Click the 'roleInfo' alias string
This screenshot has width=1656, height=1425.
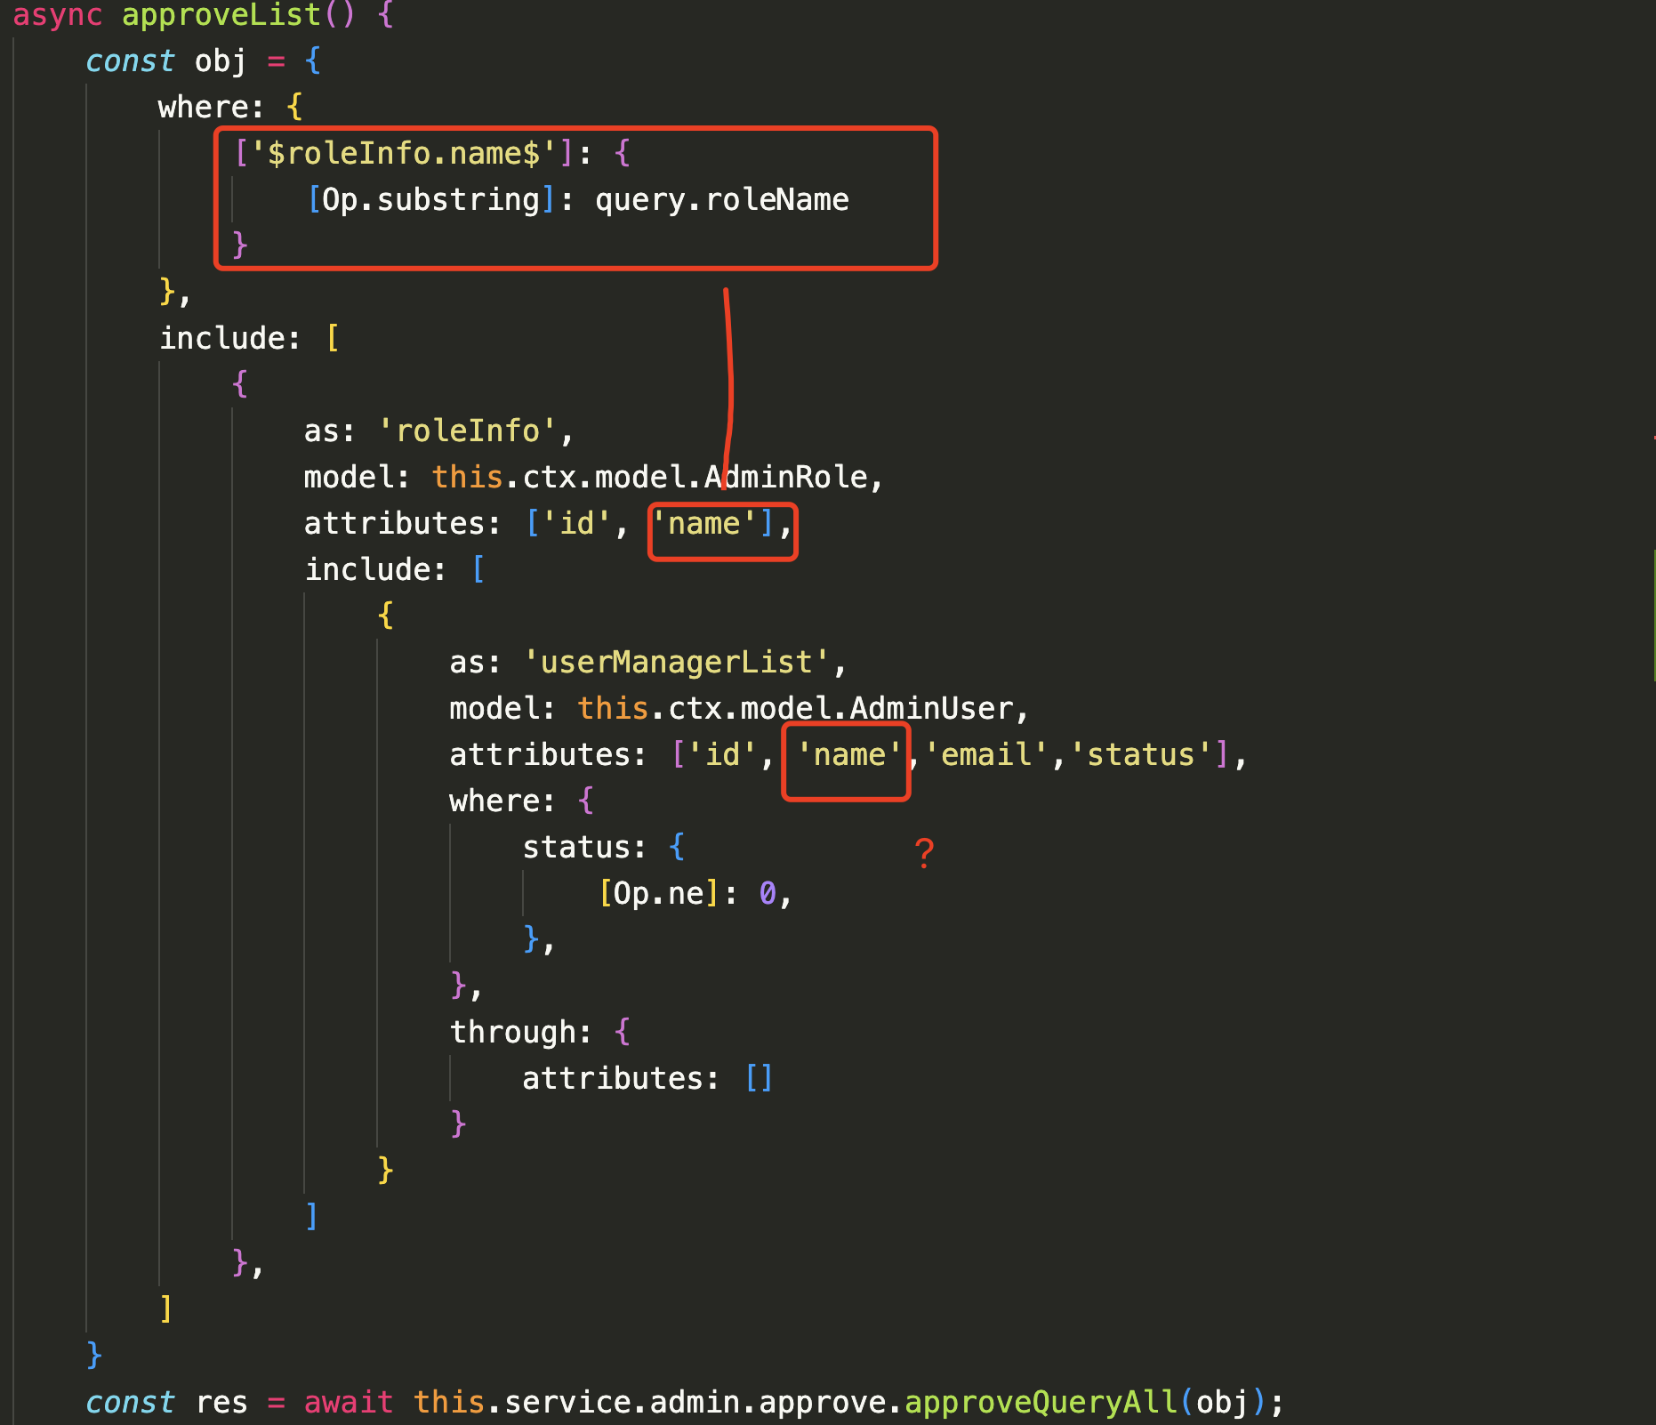click(x=468, y=431)
